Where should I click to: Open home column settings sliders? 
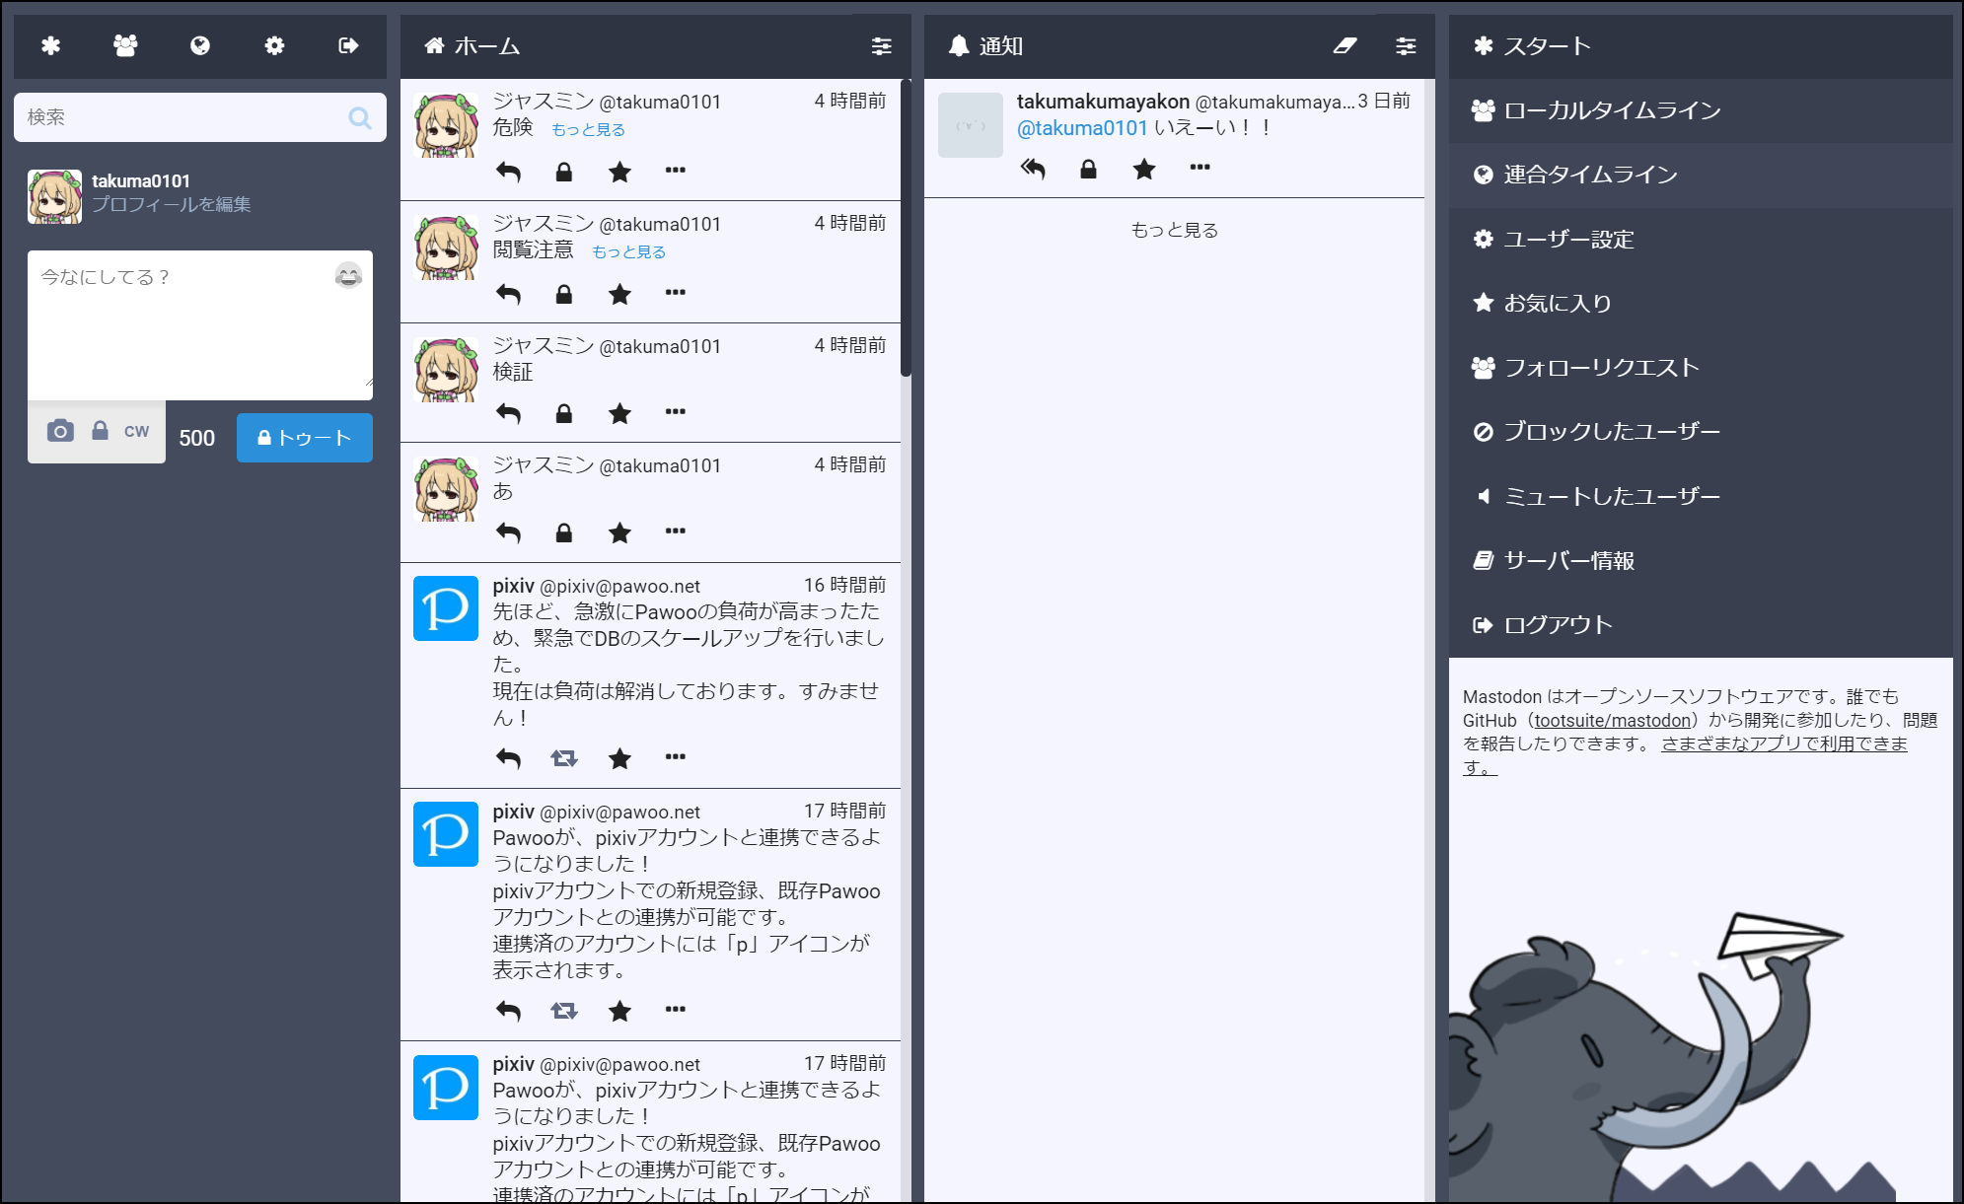pyautogui.click(x=881, y=45)
